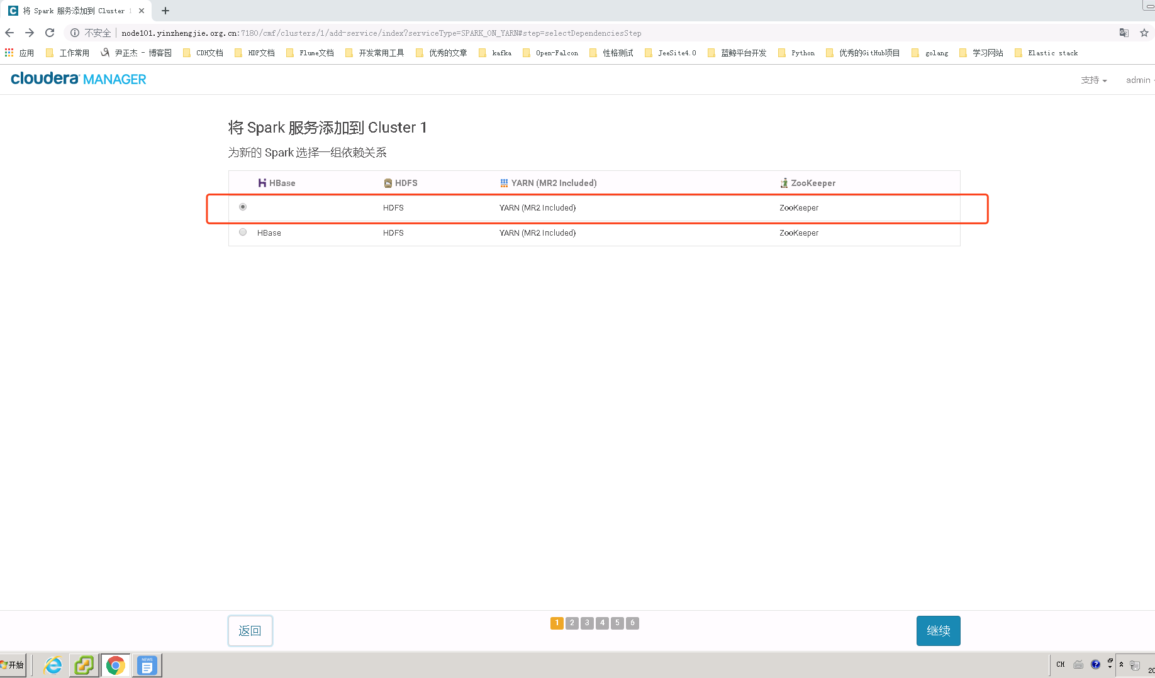Click step 3 in the wizard pagination
Viewport: 1155px width, 678px height.
[x=587, y=623]
